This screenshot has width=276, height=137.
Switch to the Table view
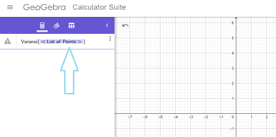click(71, 26)
